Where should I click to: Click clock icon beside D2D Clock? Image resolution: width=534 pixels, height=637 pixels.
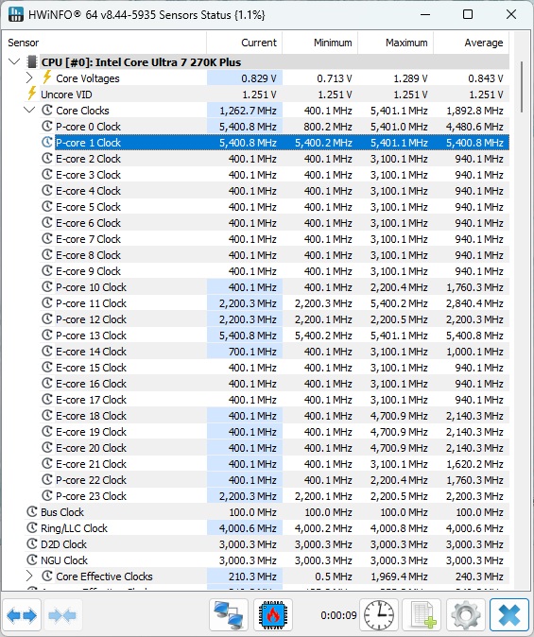pos(32,543)
